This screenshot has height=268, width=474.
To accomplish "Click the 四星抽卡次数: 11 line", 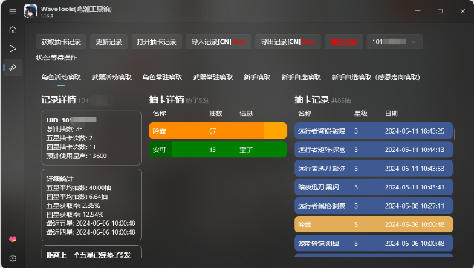I will pos(71,147).
